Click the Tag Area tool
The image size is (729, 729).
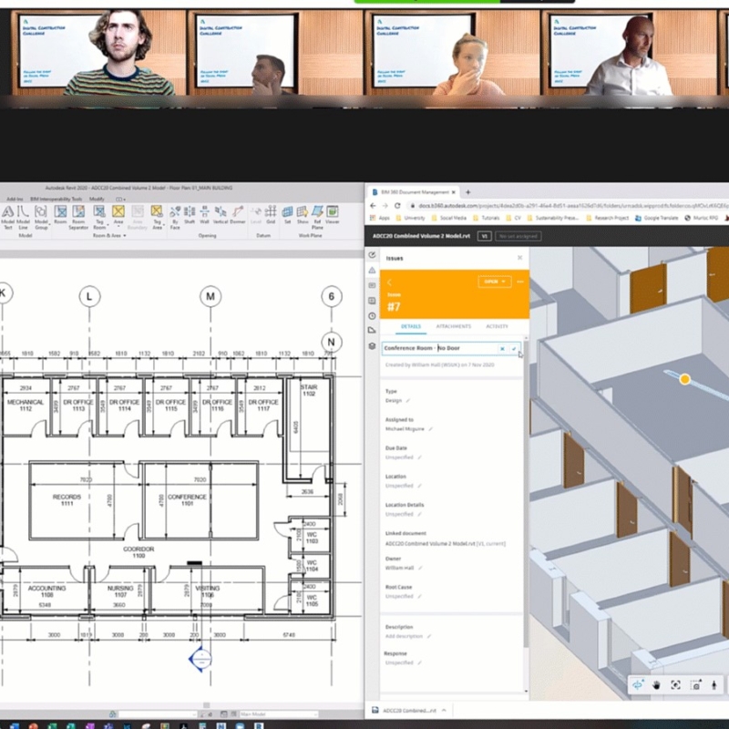(157, 217)
